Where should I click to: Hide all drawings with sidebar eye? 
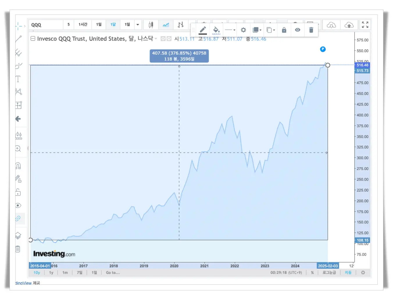[18, 206]
